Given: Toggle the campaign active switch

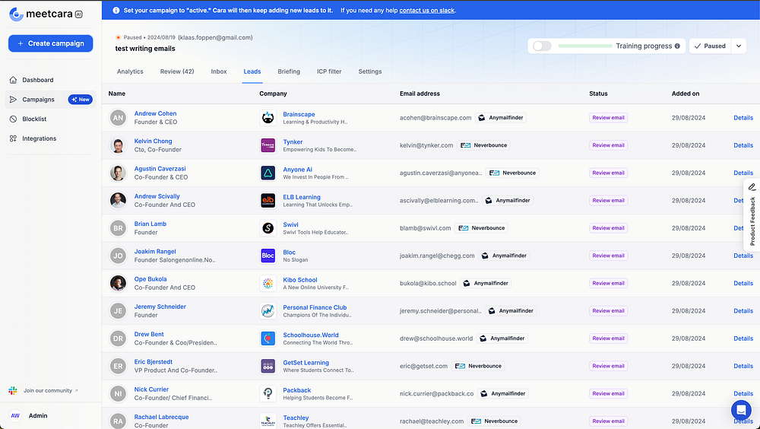Looking at the screenshot, I should tap(542, 46).
